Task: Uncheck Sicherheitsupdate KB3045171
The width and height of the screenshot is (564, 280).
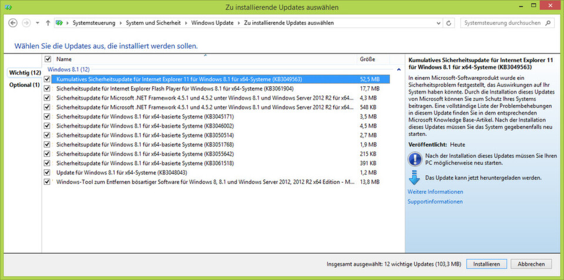Action: pyautogui.click(x=47, y=116)
